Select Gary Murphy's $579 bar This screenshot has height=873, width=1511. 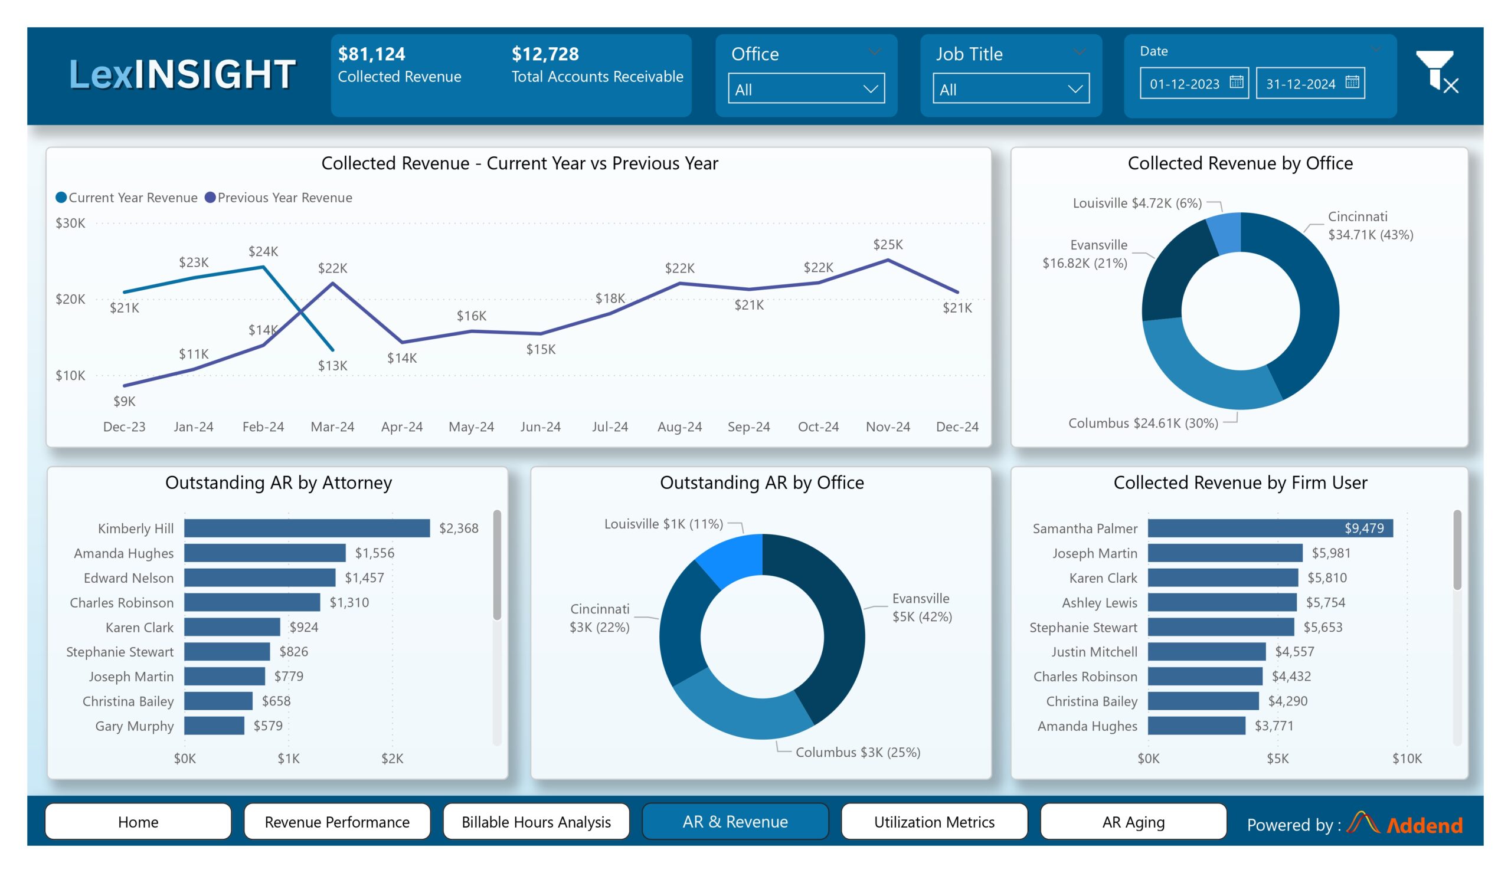(214, 726)
